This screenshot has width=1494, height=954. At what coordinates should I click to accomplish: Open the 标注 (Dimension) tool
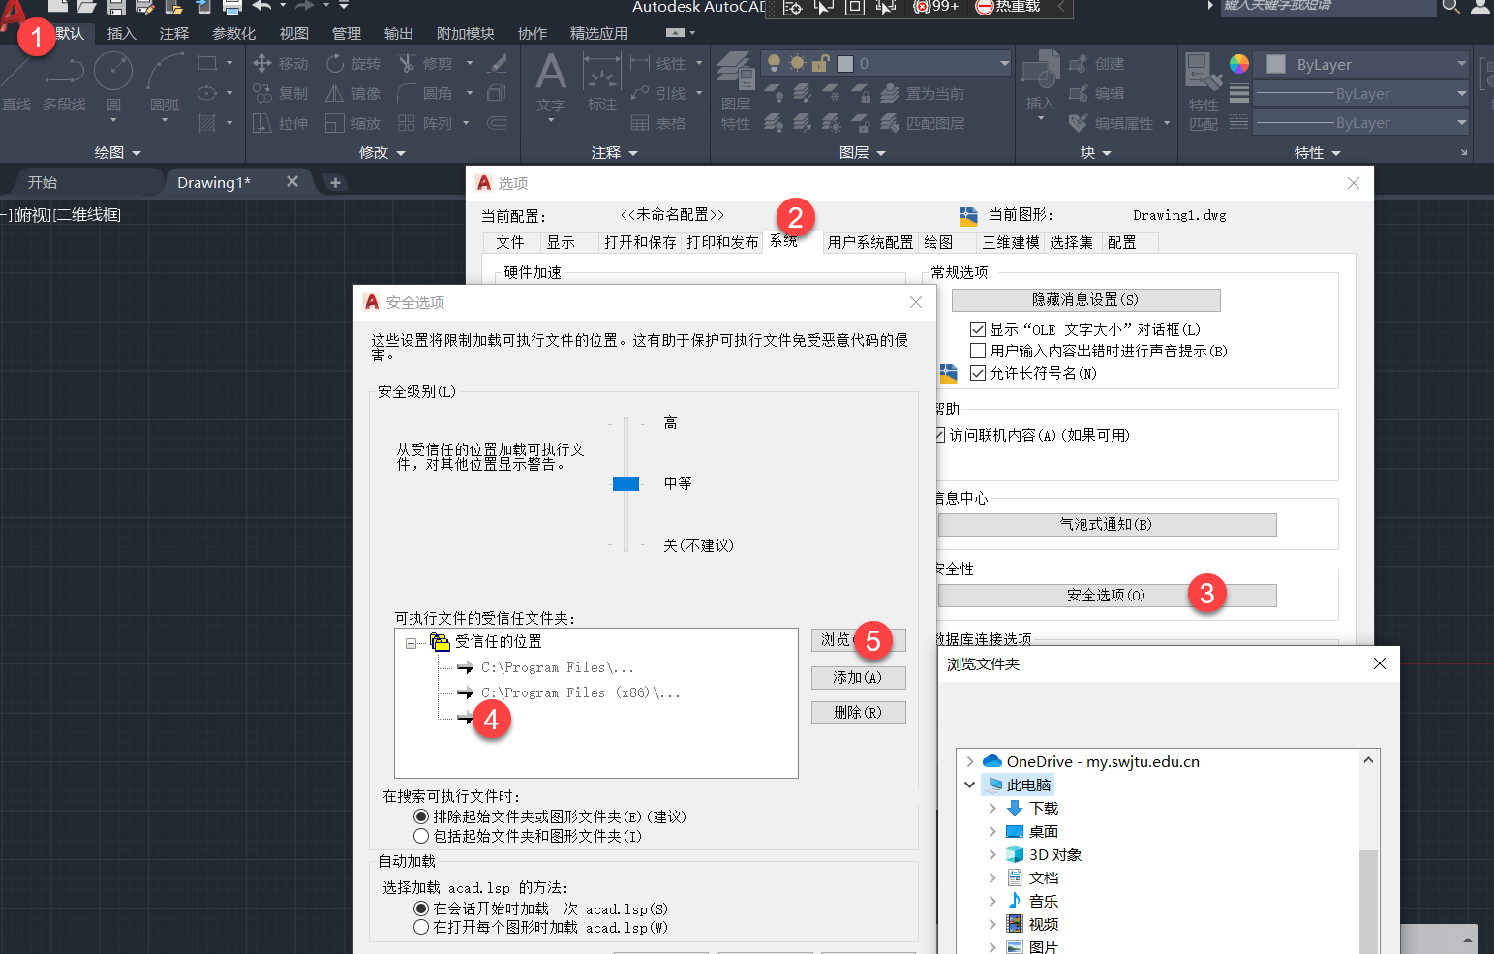(x=601, y=82)
